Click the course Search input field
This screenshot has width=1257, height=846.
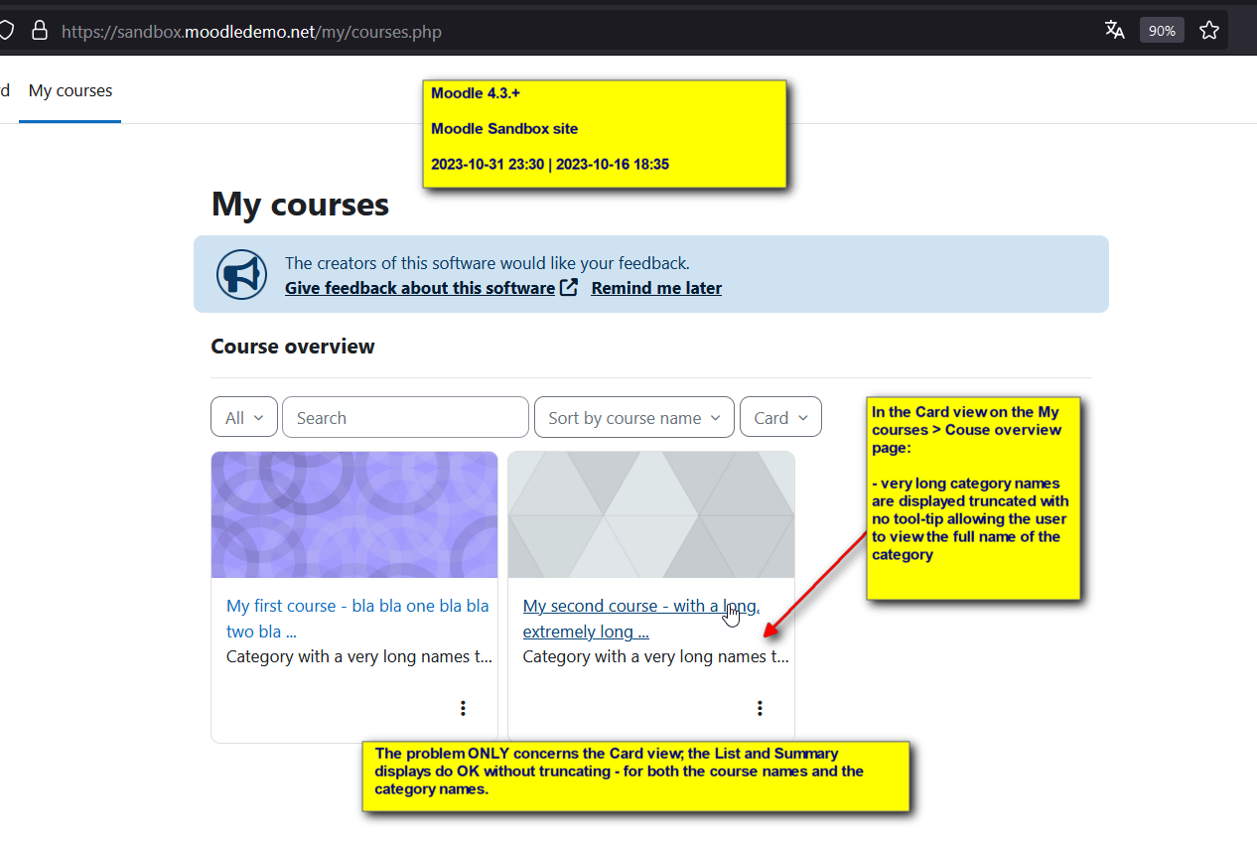click(405, 417)
